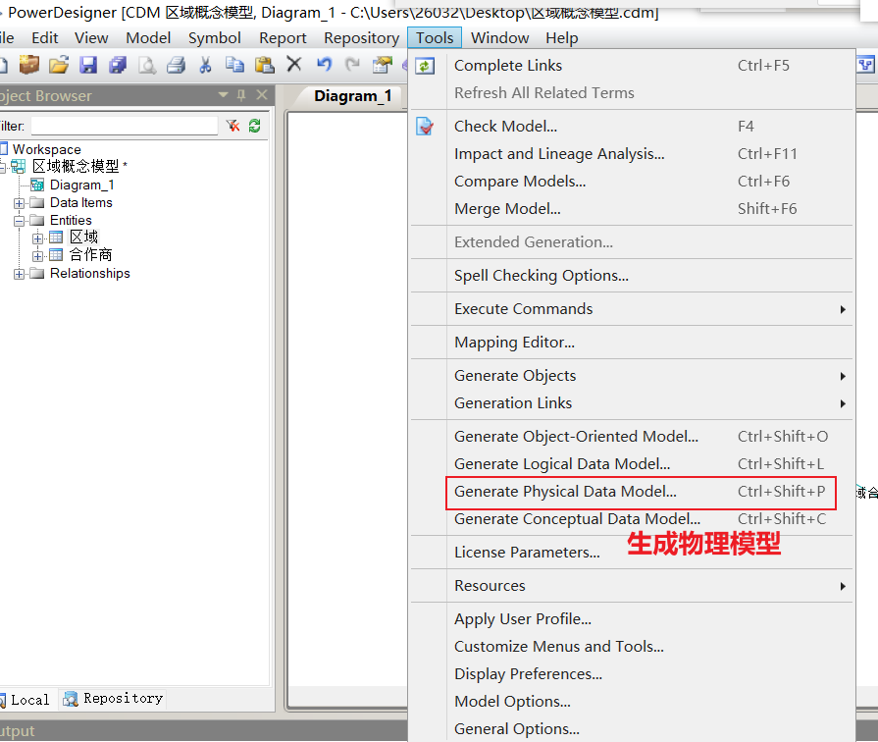Expand the 合作商 entity node
The height and width of the screenshot is (742, 878).
[x=37, y=256]
